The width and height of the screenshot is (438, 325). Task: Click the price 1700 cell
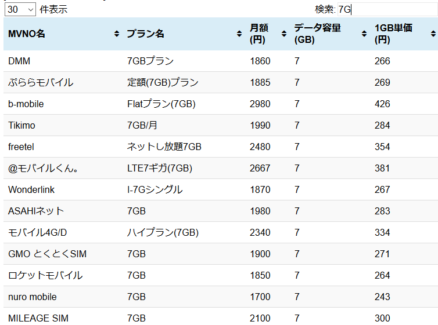click(x=260, y=297)
